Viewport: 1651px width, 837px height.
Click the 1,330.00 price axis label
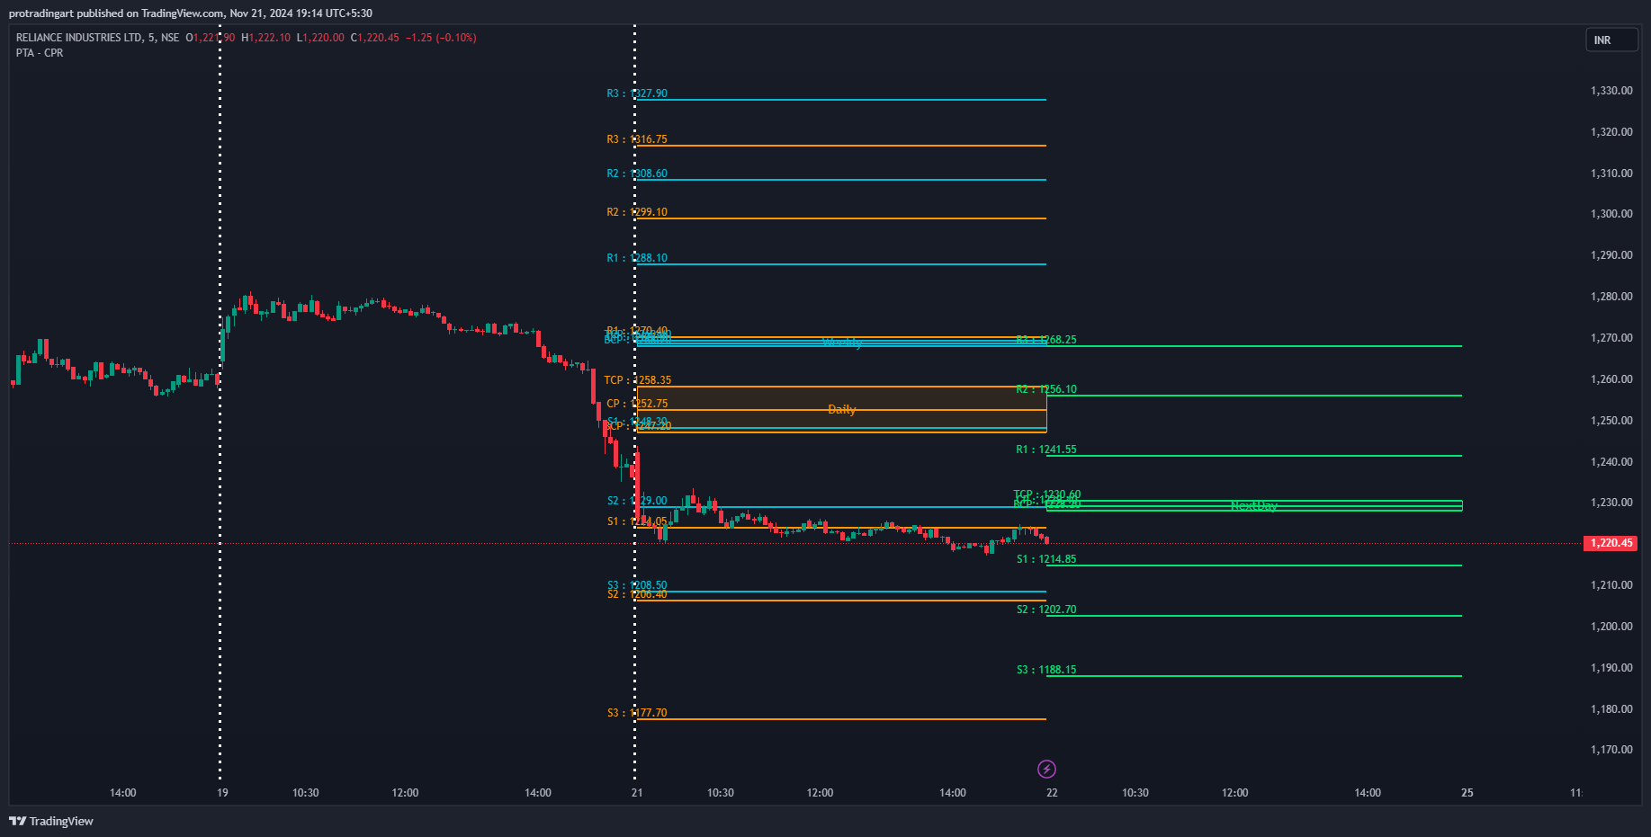pyautogui.click(x=1611, y=91)
